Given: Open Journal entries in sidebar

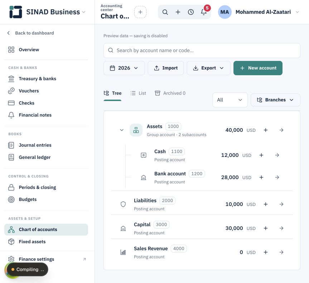Looking at the screenshot, I should pos(46,145).
